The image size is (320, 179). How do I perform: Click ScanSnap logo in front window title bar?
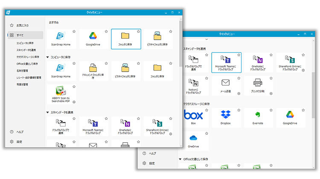point(8,12)
